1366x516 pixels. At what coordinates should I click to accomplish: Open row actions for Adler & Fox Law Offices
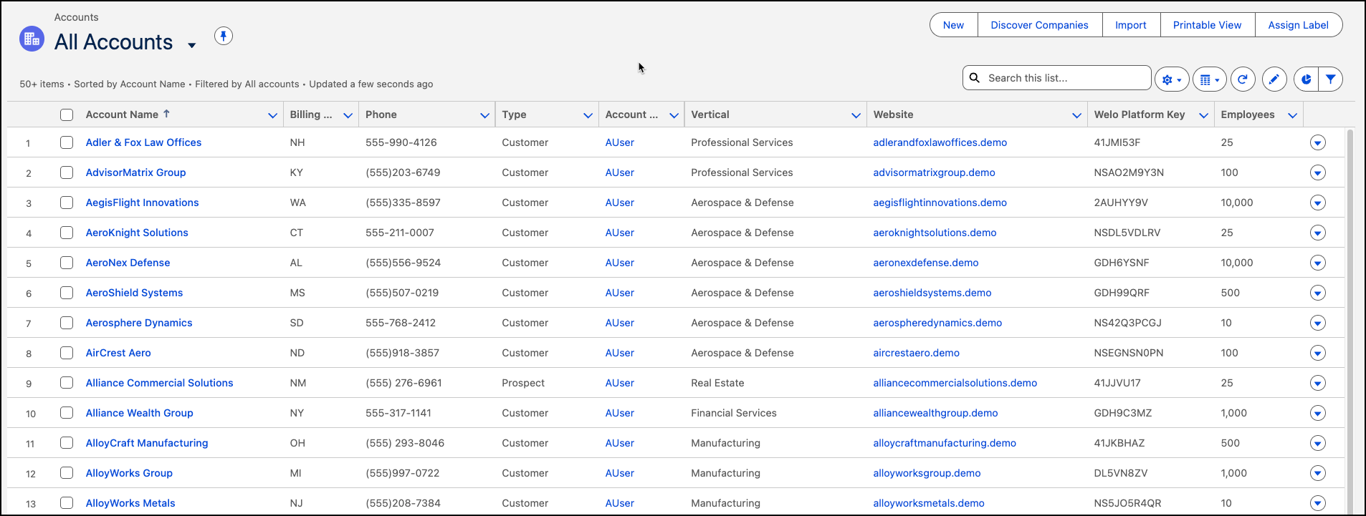click(1317, 142)
